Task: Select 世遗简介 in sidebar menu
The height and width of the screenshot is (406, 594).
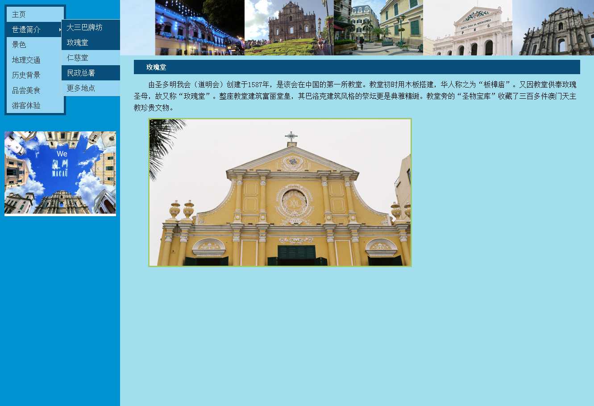Action: pyautogui.click(x=27, y=29)
